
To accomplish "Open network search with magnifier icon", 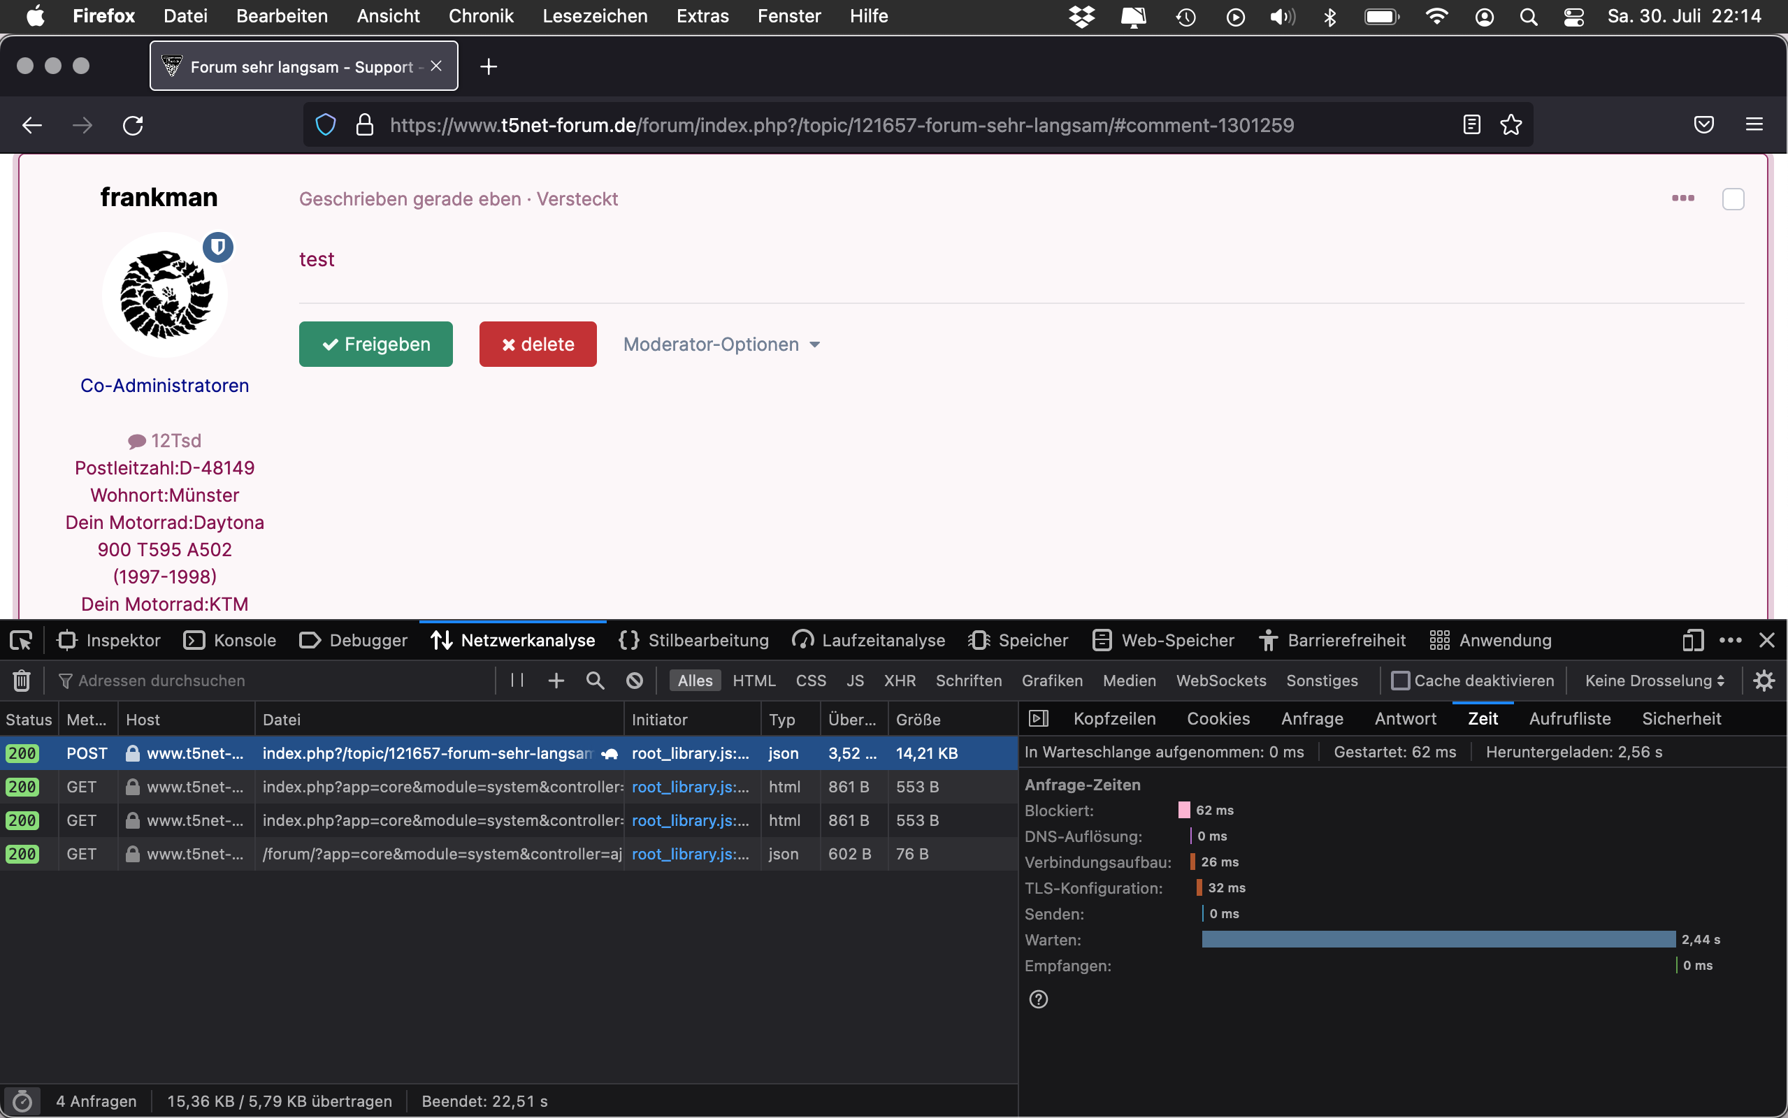I will click(x=596, y=681).
